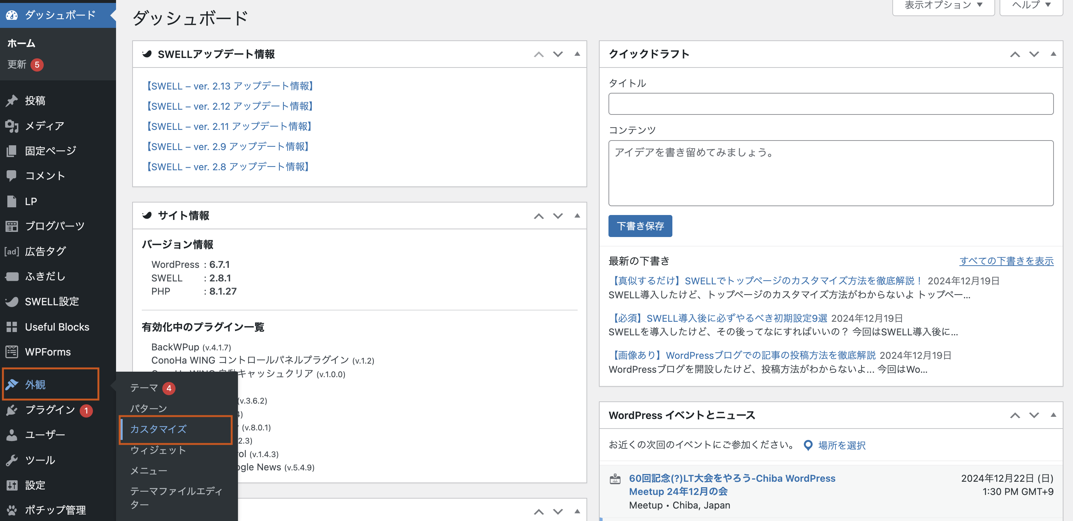
Task: Click the media icon beside メディア
Action: [12, 126]
